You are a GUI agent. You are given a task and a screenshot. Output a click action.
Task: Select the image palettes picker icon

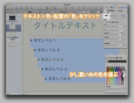tap(117, 58)
